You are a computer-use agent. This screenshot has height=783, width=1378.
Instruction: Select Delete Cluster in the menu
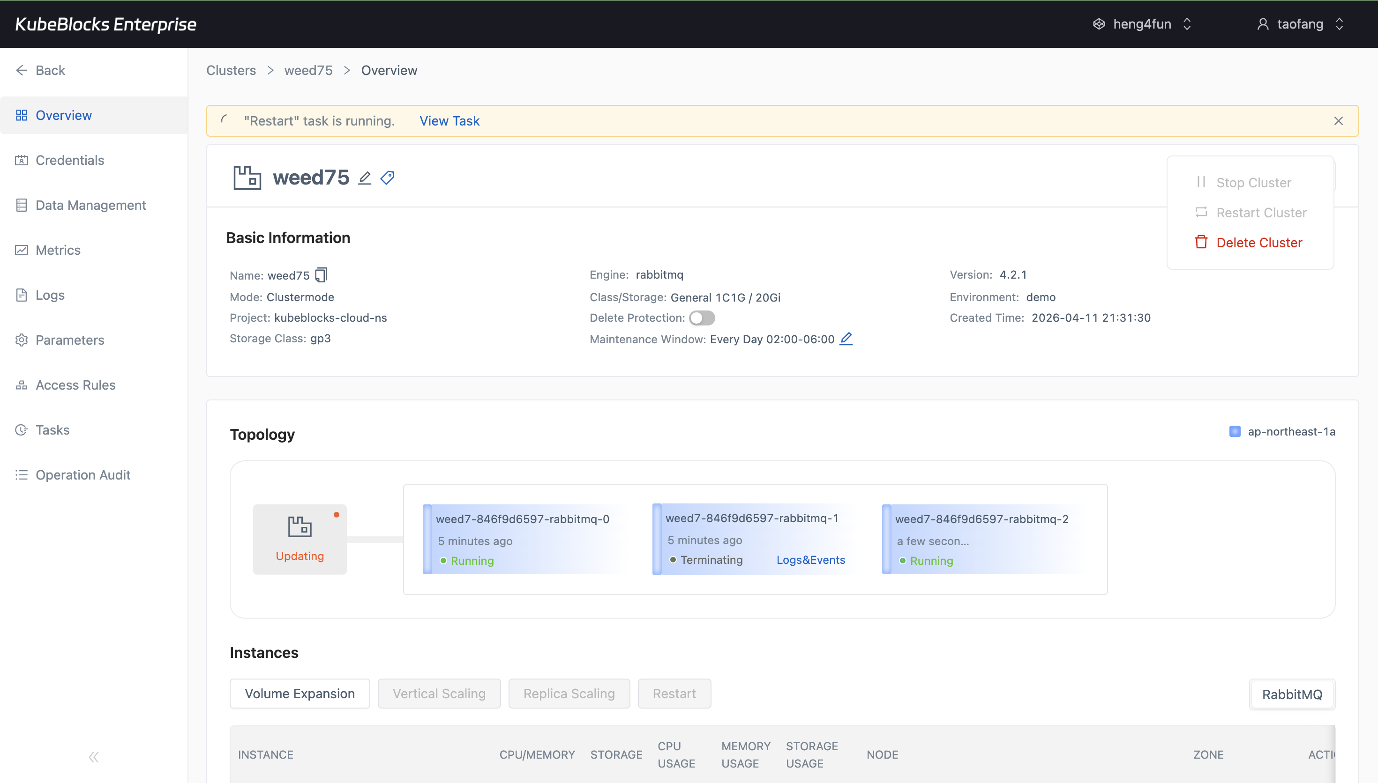point(1259,242)
